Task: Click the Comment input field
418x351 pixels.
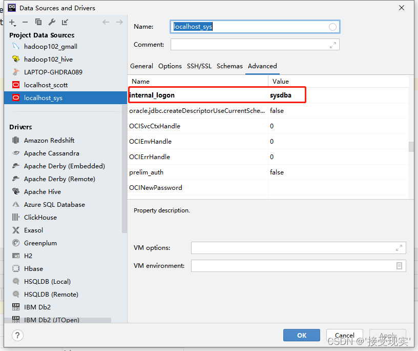Action: point(255,45)
